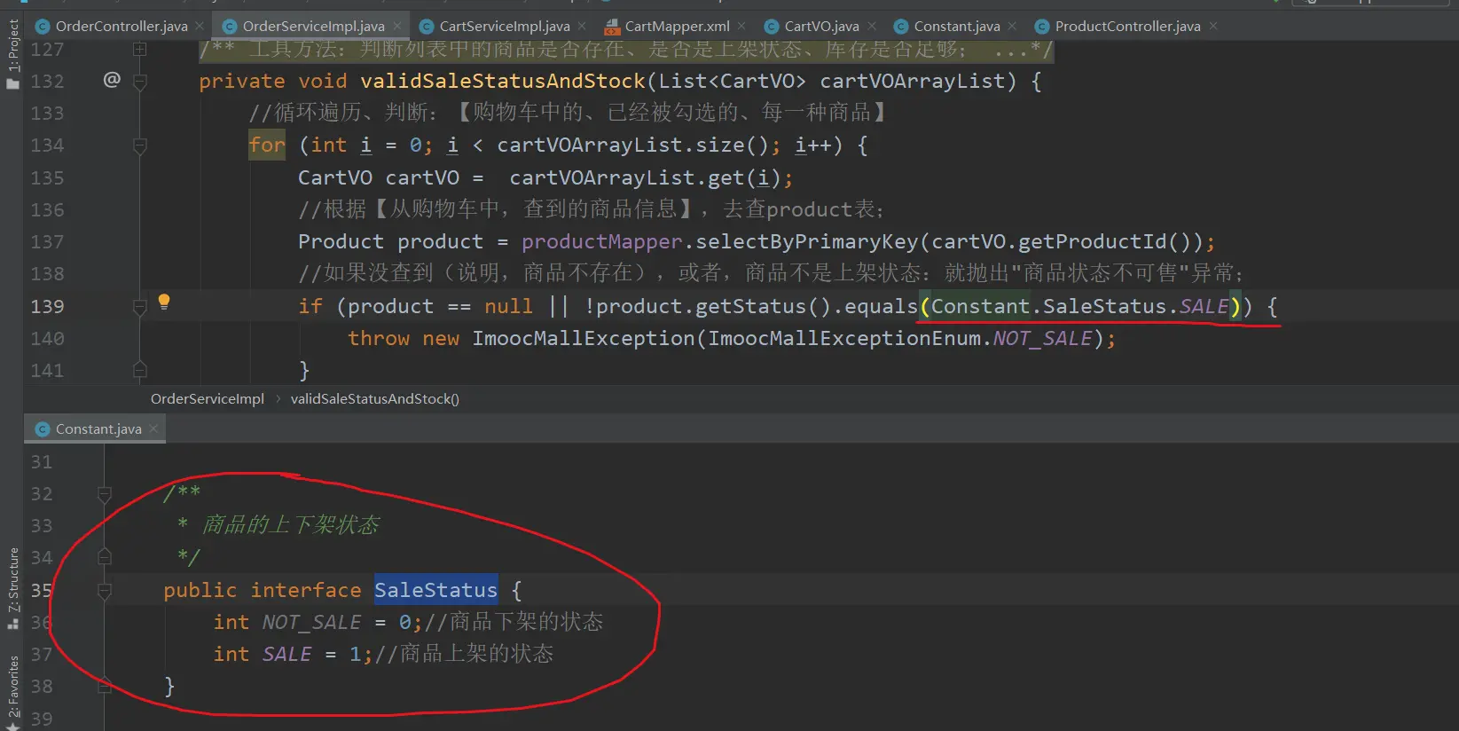Viewport: 1459px width, 731px height.
Task: Click the comment fold end marker on line 34
Action: (x=104, y=557)
